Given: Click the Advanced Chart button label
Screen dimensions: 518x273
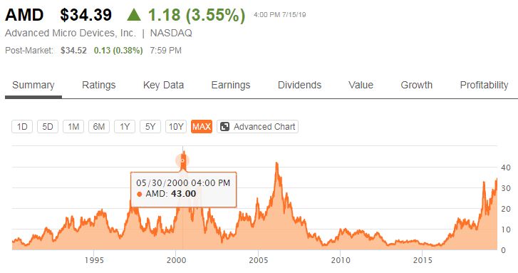Looking at the screenshot, I should tap(264, 127).
